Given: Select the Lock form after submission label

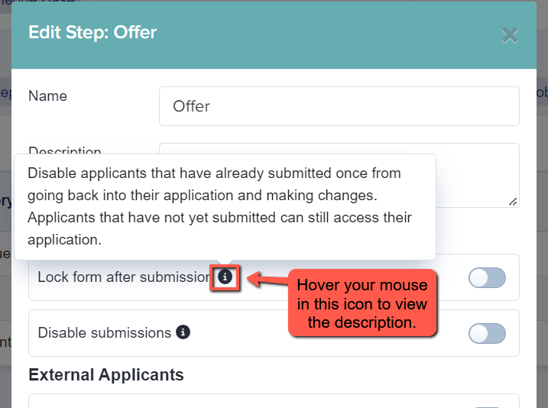Looking at the screenshot, I should point(125,277).
